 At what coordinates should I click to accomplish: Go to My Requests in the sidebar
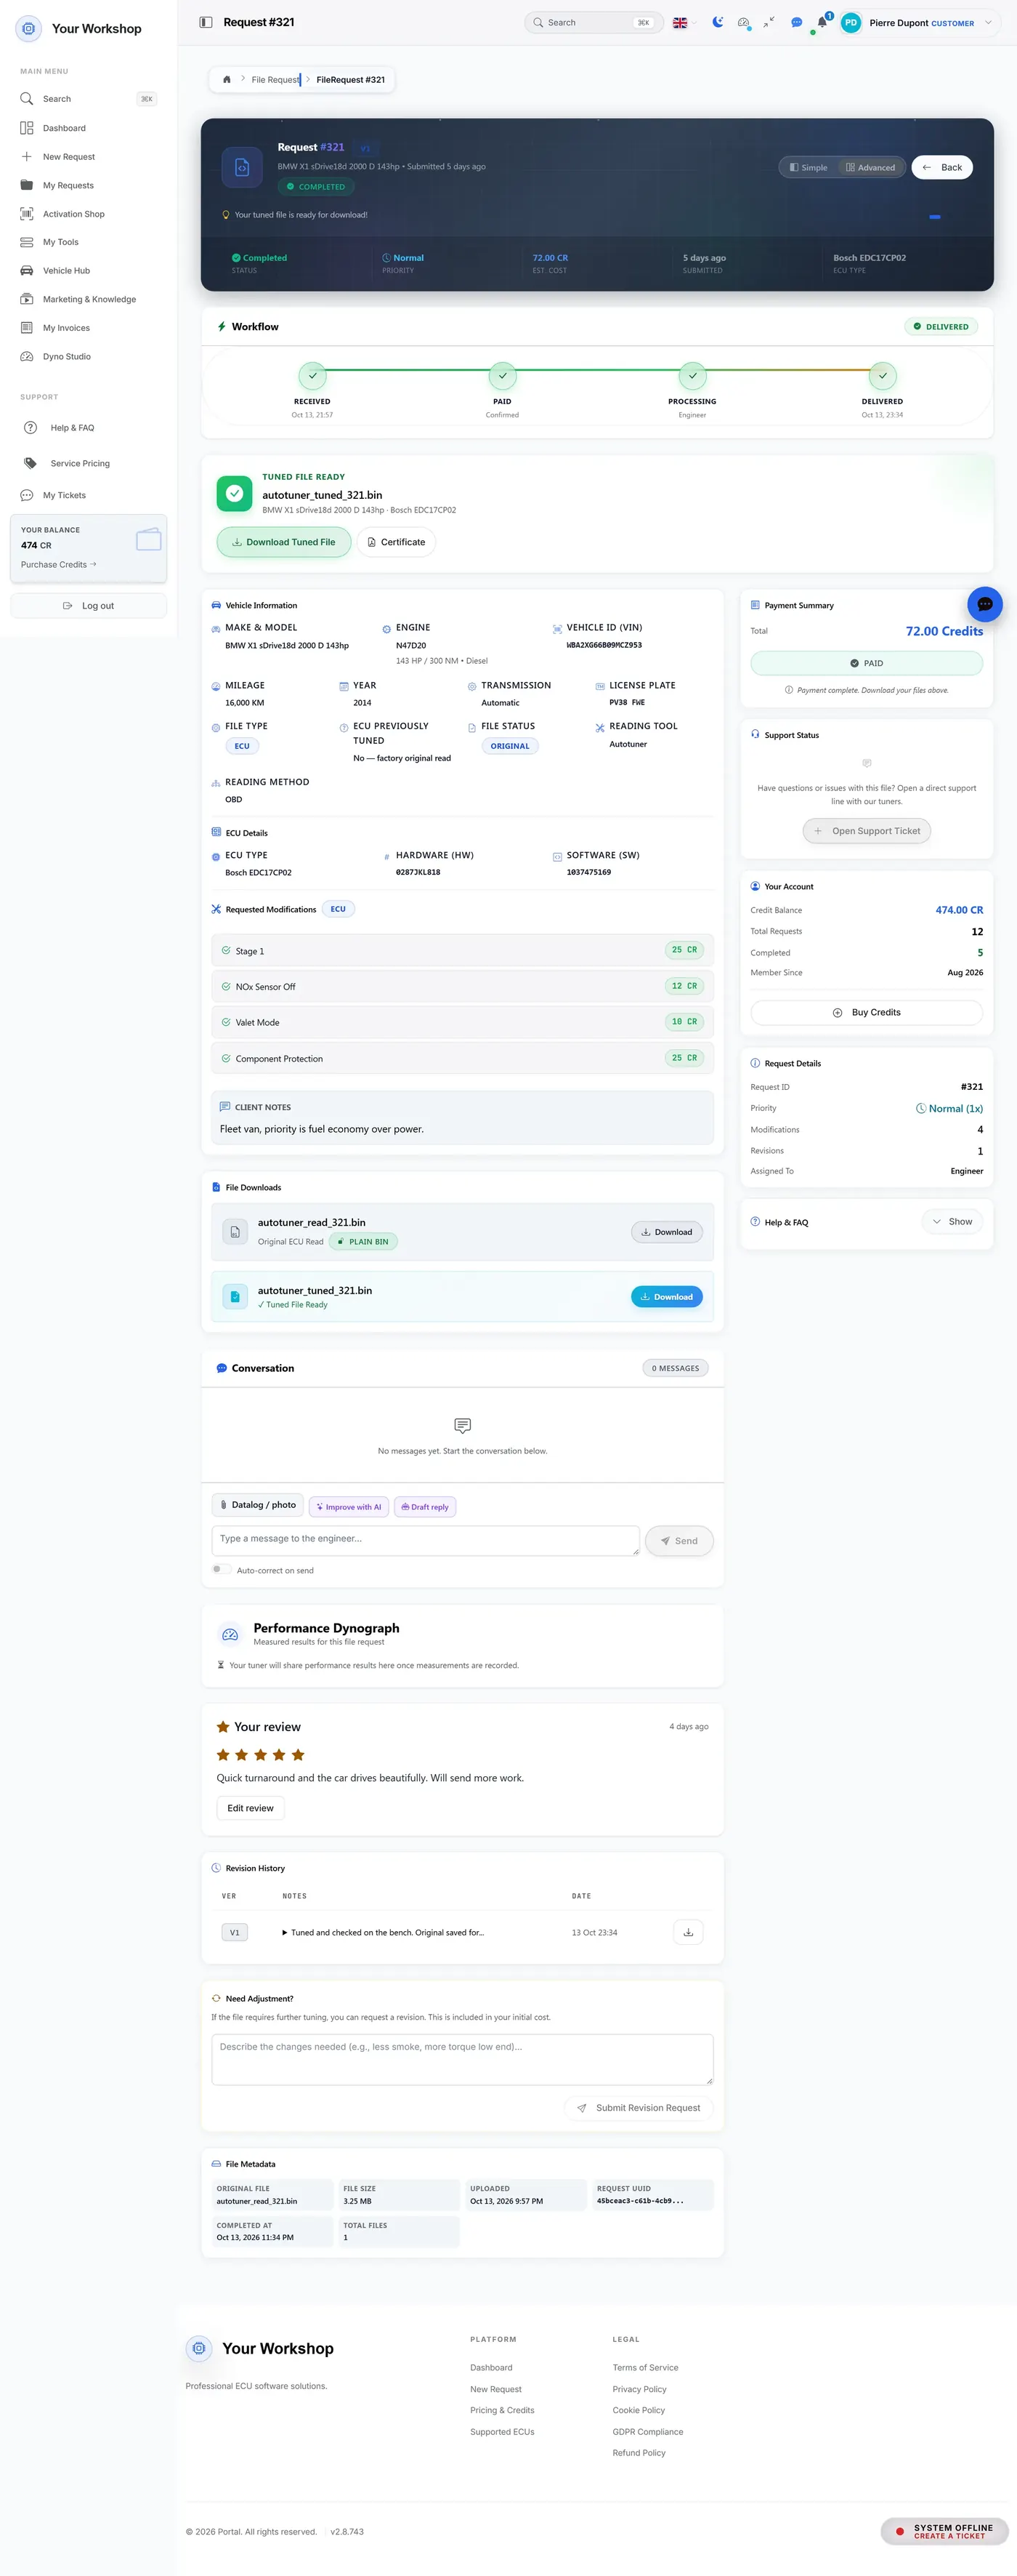[x=68, y=185]
